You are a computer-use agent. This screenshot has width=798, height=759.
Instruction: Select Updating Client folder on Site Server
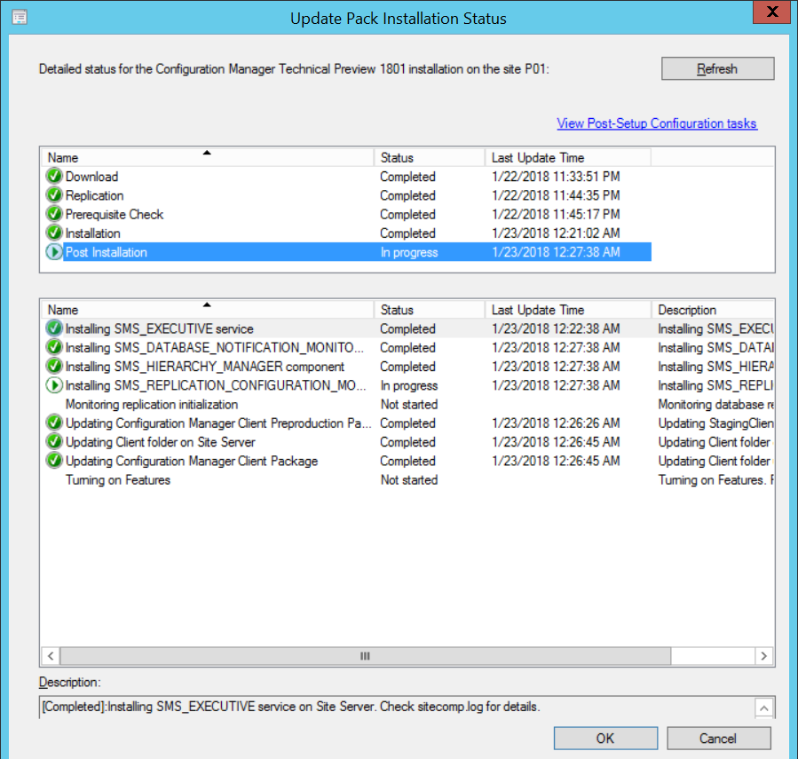coord(407,441)
